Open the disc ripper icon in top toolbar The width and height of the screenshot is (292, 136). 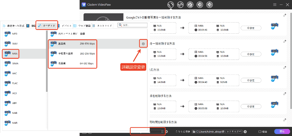(x=180, y=5)
